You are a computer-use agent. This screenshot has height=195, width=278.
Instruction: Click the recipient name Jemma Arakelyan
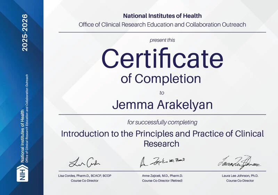coord(162,105)
